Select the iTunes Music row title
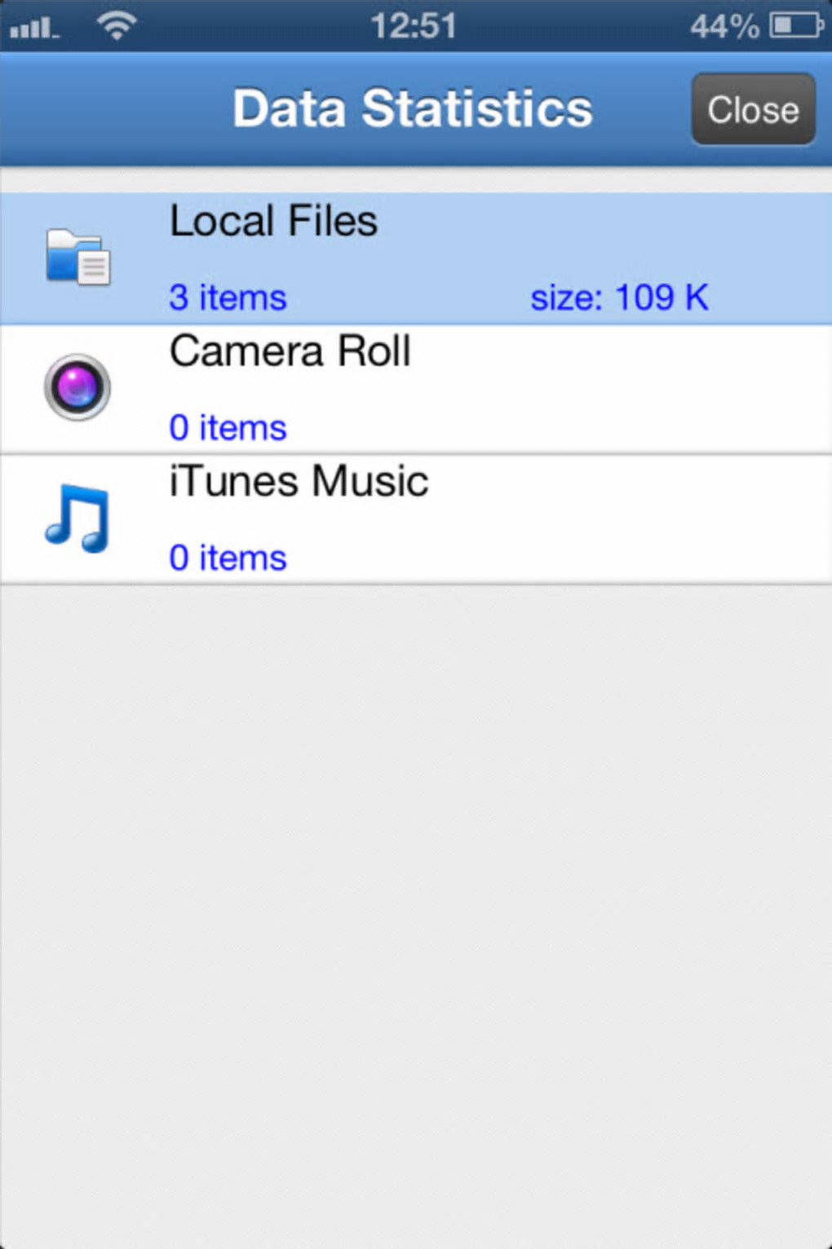Screen dimensions: 832x1249 pyautogui.click(x=299, y=481)
